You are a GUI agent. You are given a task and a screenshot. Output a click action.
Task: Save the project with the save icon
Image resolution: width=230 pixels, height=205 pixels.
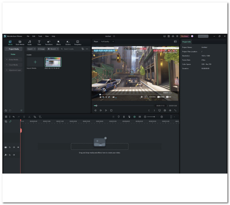[x=169, y=36]
